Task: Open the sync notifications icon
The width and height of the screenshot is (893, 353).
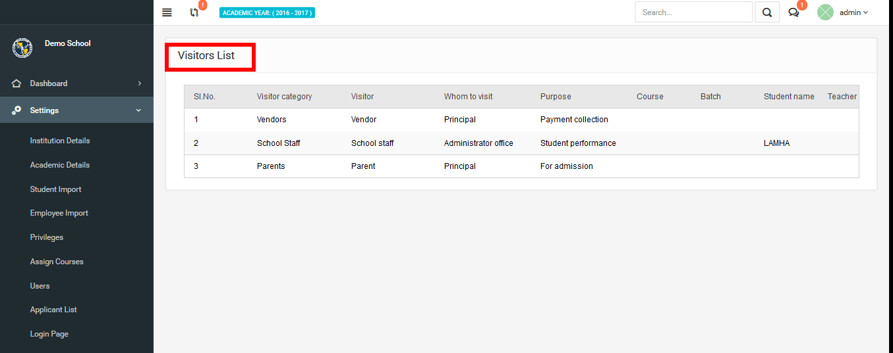Action: tap(194, 12)
